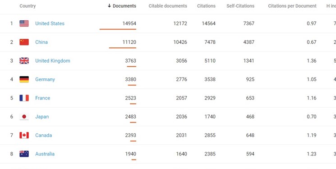The image size is (336, 169).
Task: Select citations value 5110
Action: pos(210,61)
